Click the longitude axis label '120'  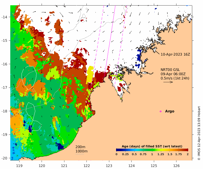point(42,166)
